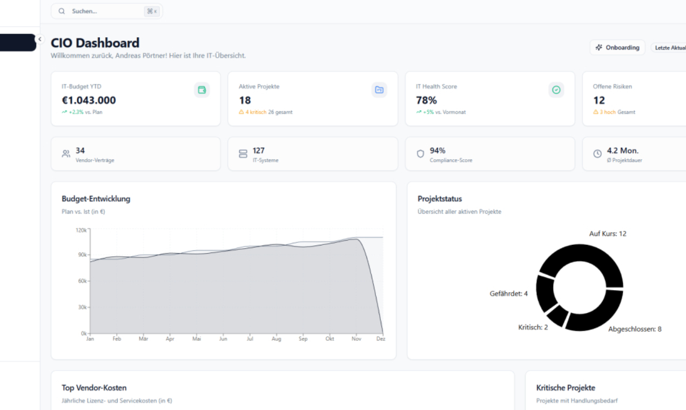
Task: Click the Dez label on the Budget-Entwicklung axis
Action: tap(381, 339)
